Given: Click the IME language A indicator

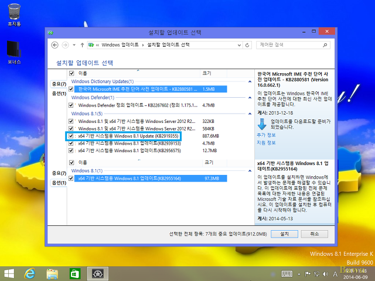Looking at the screenshot, I should tap(335, 274).
